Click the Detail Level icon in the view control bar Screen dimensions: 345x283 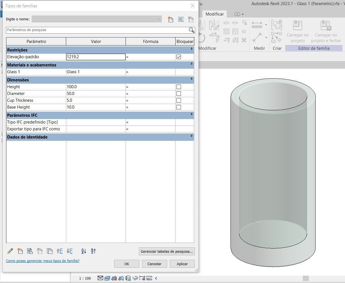click(x=100, y=278)
